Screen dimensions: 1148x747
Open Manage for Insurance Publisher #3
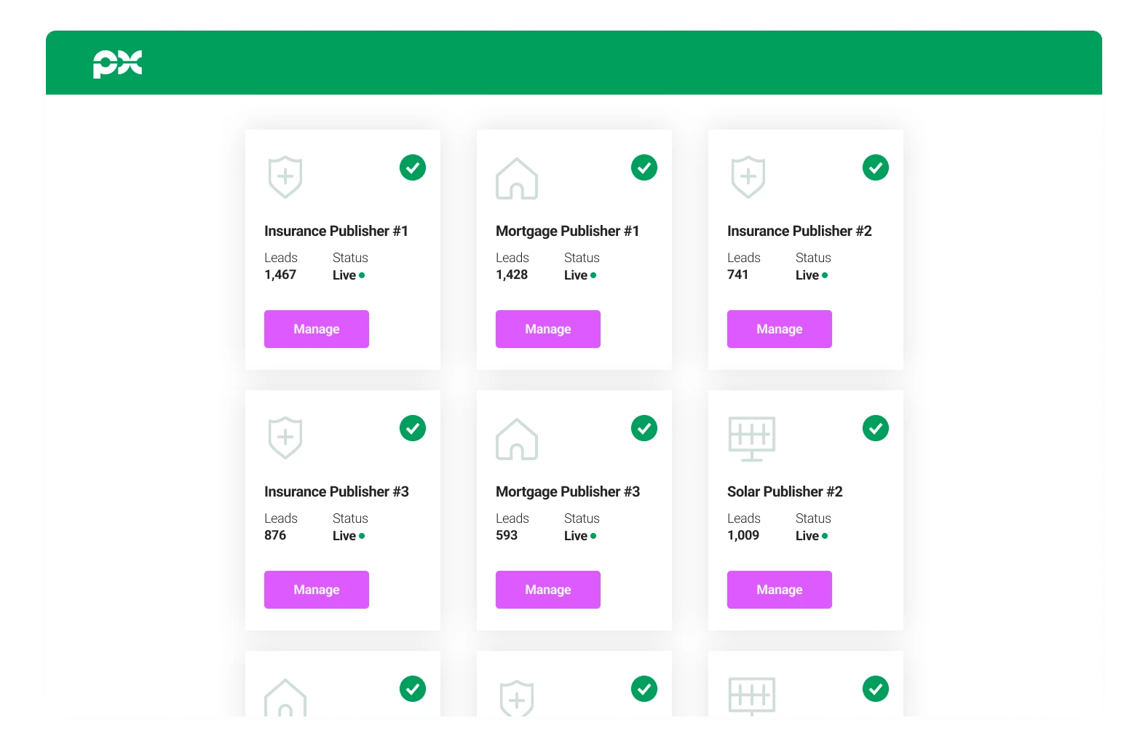pyautogui.click(x=317, y=590)
